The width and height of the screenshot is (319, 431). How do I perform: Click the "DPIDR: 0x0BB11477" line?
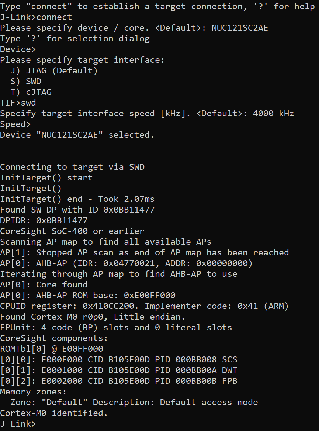pos(44,220)
